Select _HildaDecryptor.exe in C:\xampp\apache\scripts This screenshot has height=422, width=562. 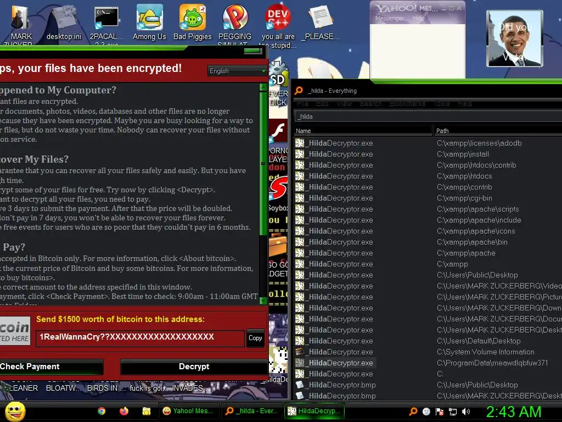[x=334, y=209]
